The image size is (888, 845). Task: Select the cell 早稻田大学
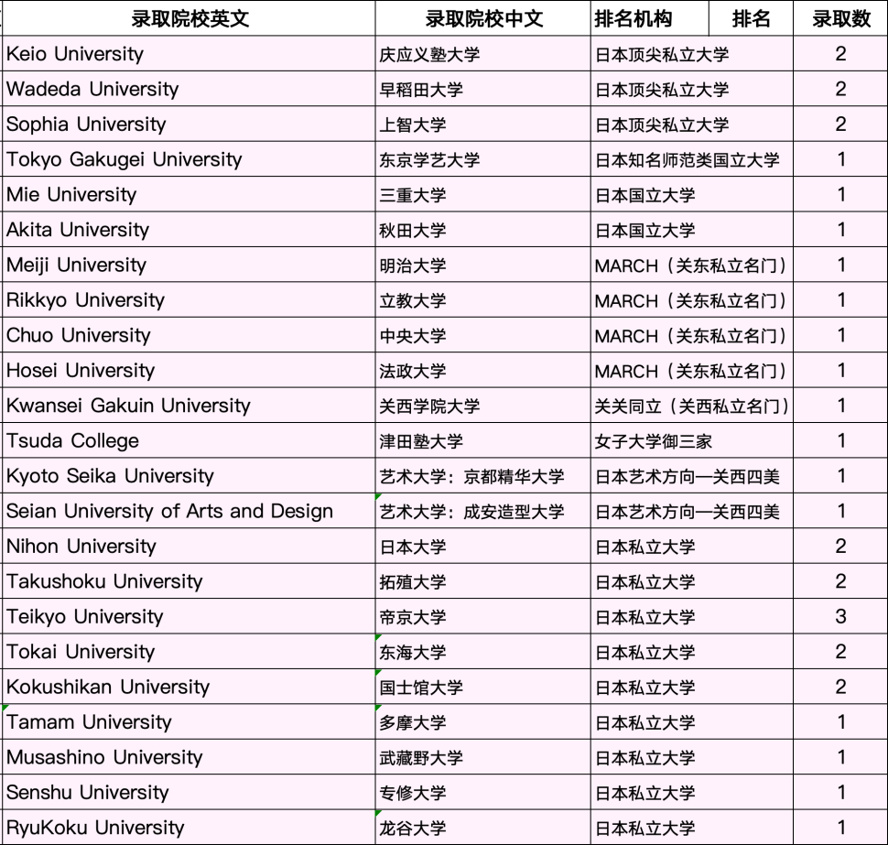[x=483, y=89]
